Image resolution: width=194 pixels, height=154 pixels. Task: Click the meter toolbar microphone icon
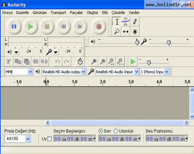49,52
